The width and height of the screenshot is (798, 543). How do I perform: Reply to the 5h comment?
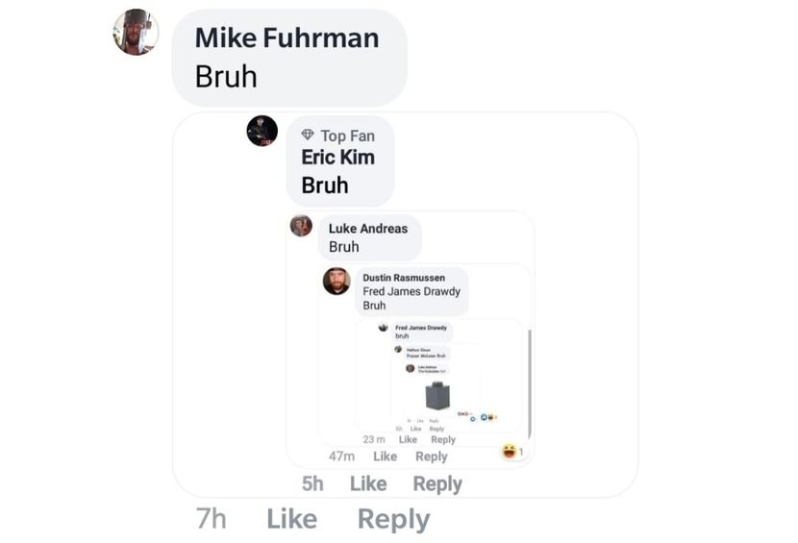pyautogui.click(x=437, y=484)
